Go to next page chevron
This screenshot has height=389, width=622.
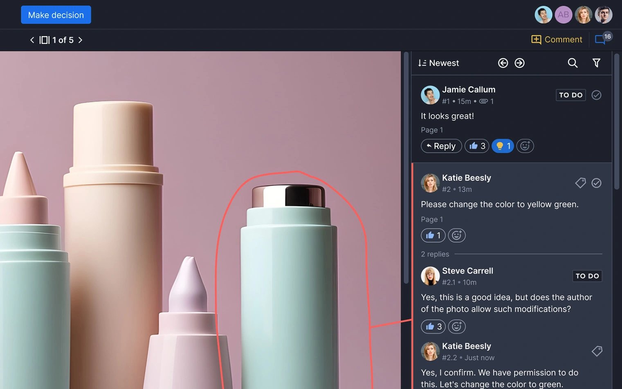click(x=80, y=40)
